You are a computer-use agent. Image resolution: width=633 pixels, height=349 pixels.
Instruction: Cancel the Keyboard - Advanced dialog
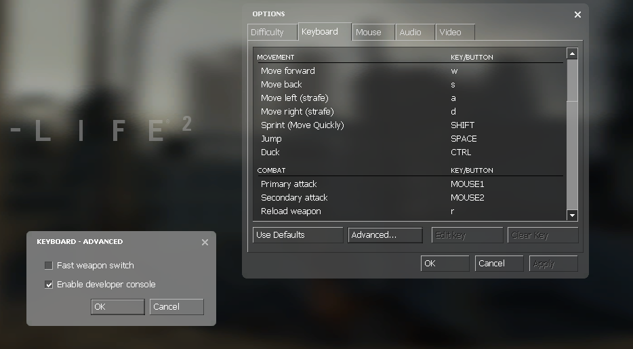(176, 306)
